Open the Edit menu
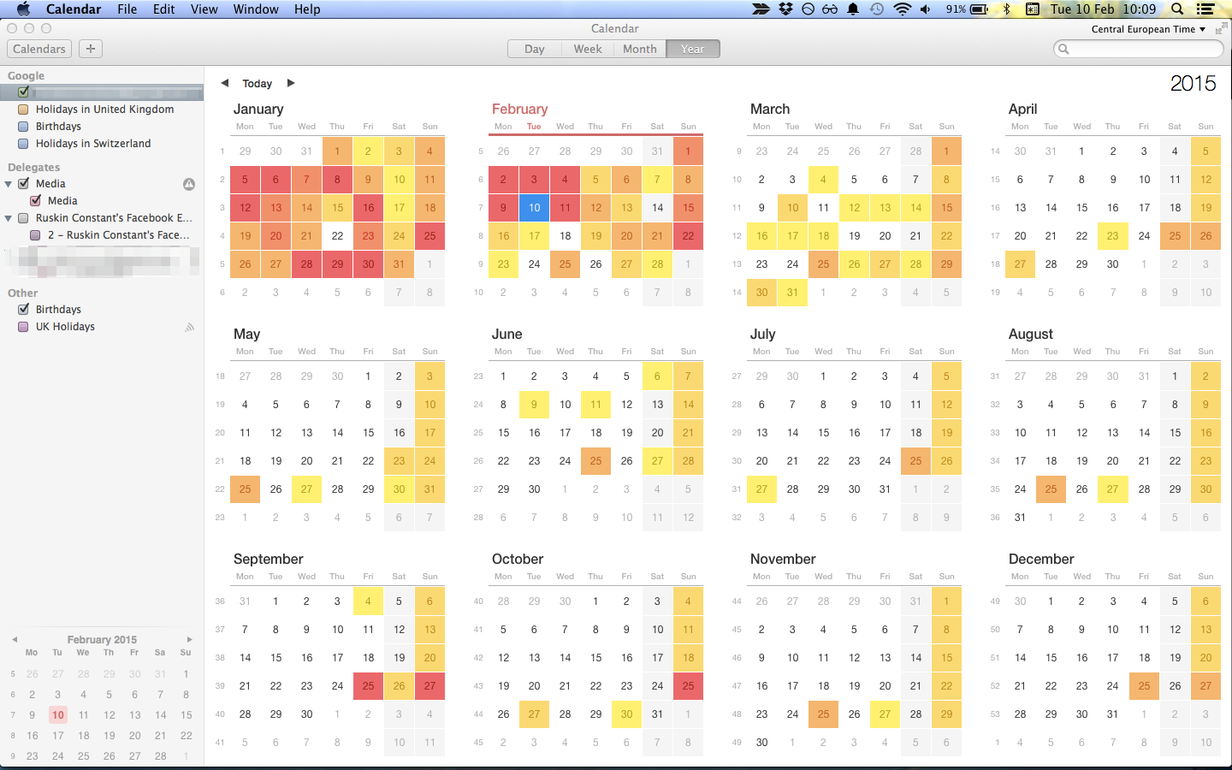Screen dimensions: 1232x770 pos(163,9)
